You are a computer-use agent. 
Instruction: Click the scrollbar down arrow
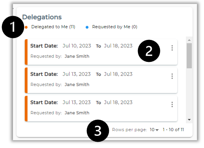point(189,120)
